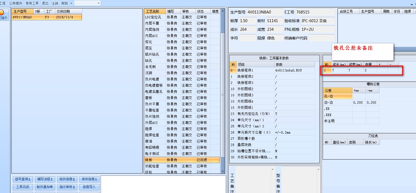Select the 异形槽个数 parameter row

[272, 138]
